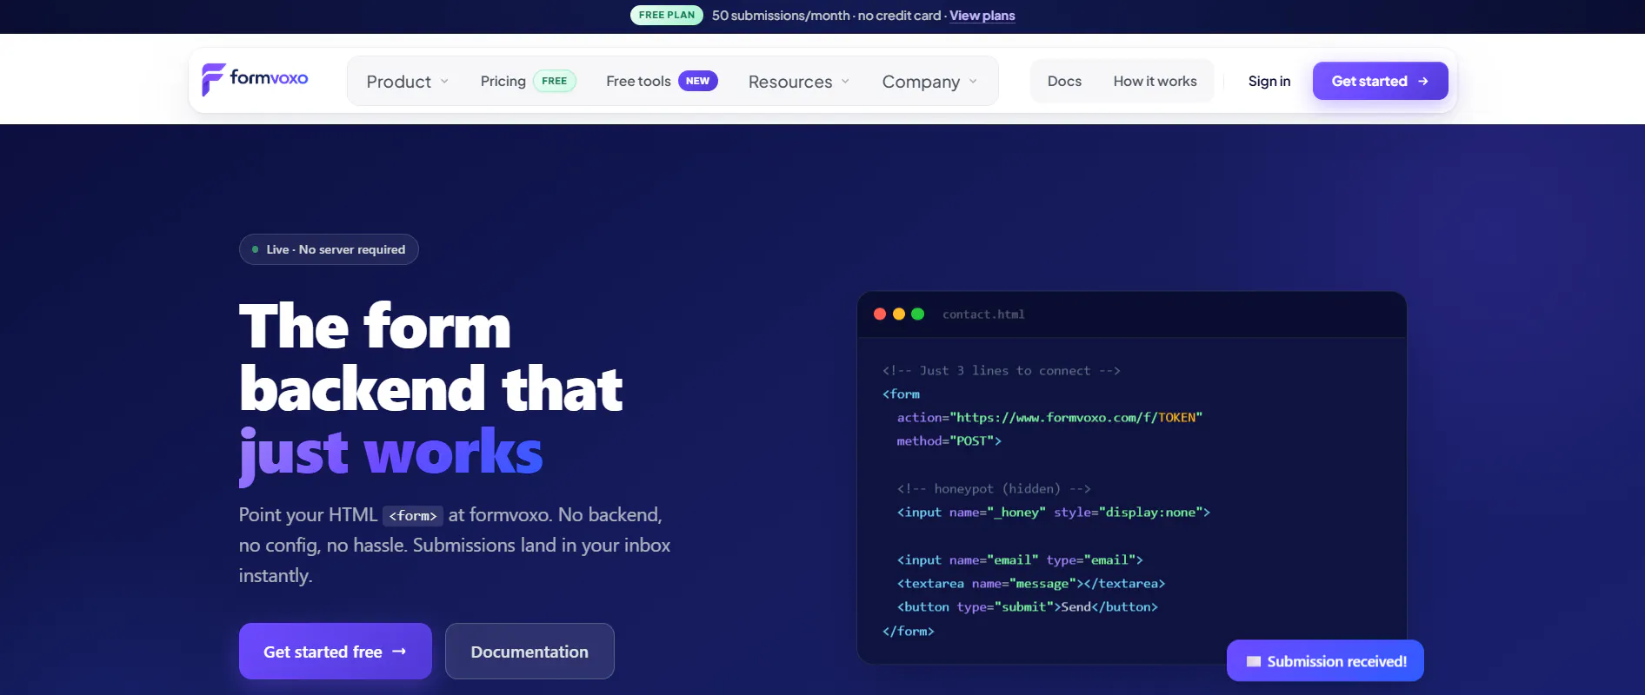Expand the Resources dropdown
Viewport: 1645px width, 695px height.
point(799,82)
